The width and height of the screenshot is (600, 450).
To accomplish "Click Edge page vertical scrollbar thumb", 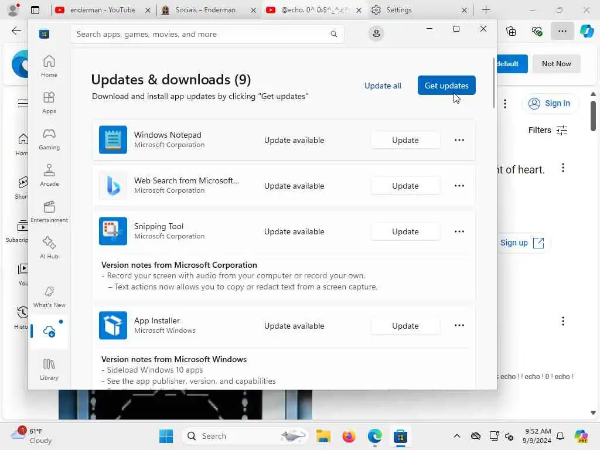I will 593,116.
